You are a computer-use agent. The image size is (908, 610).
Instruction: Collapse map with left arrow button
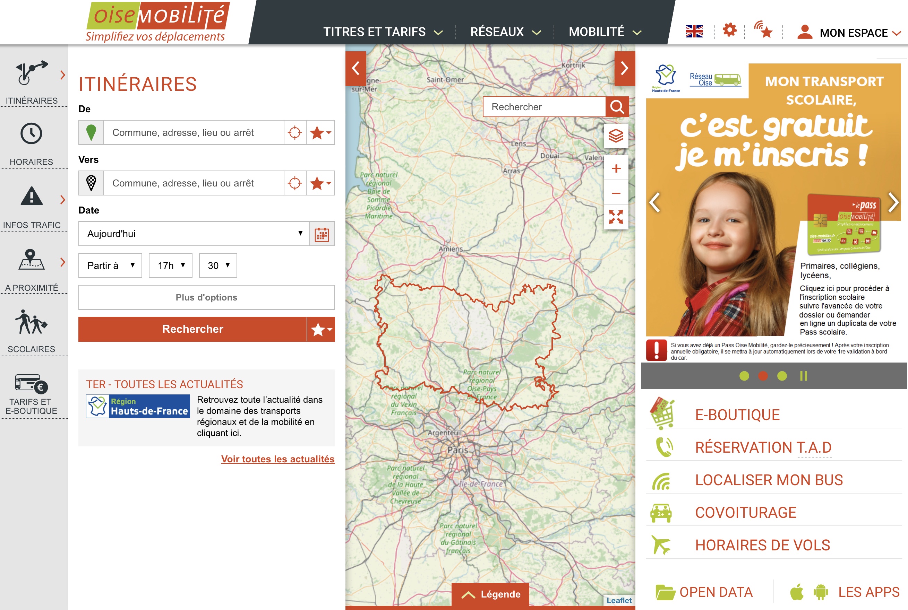tap(356, 69)
